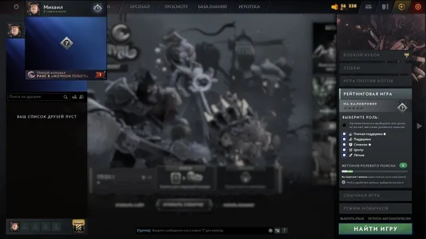The width and height of the screenshot is (426, 239).
Task: Expand the Обычная игра section
Action: tap(375, 195)
